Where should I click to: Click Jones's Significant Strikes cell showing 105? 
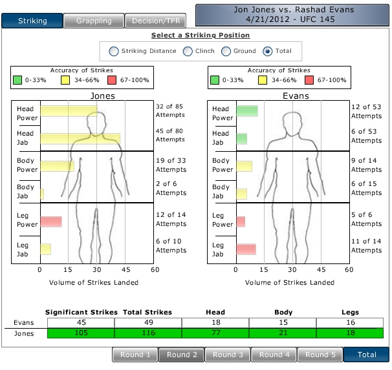point(81,333)
